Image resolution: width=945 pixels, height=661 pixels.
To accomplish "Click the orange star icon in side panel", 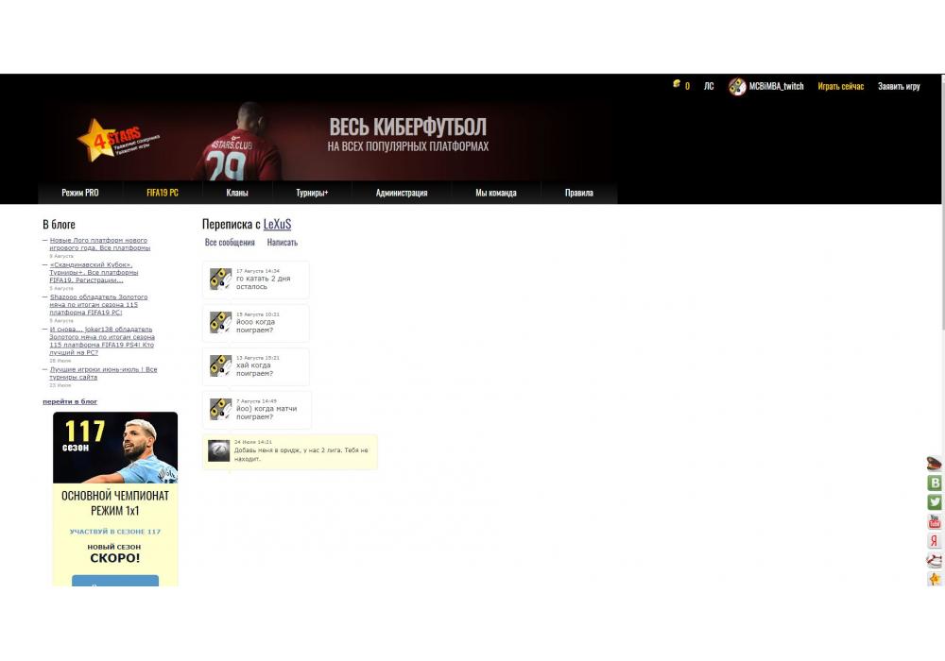I will pos(935,579).
